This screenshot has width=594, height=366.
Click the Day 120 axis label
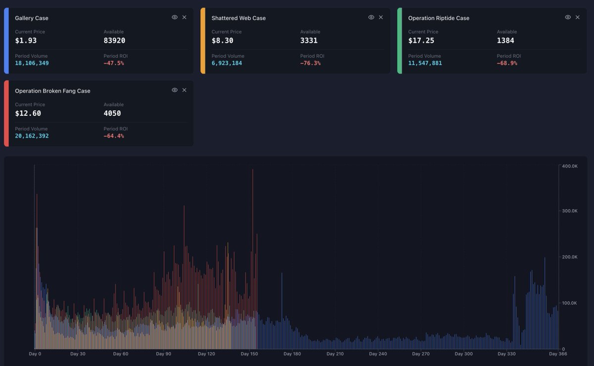click(x=206, y=354)
